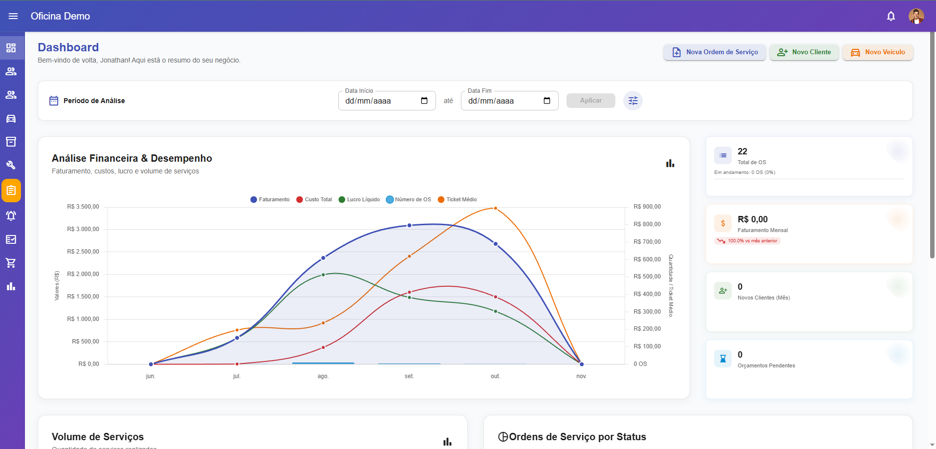Open the alarm alerts sidebar icon
The height and width of the screenshot is (449, 936).
(x=11, y=215)
